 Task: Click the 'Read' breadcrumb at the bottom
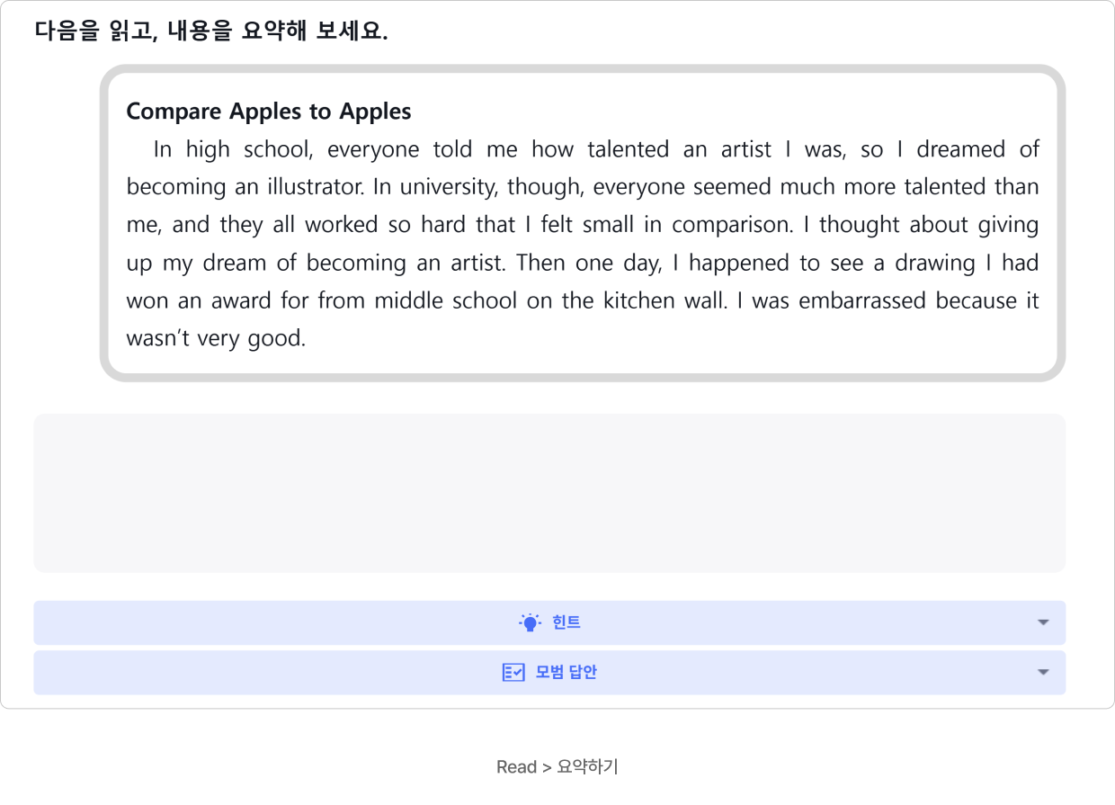516,767
